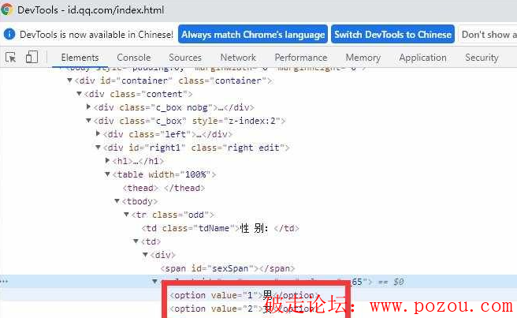Collapse the div id="container" node

click(x=69, y=80)
